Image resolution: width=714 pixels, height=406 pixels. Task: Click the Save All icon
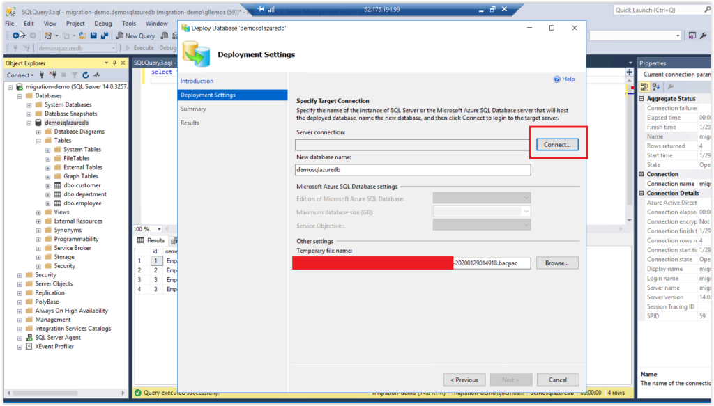coord(105,36)
